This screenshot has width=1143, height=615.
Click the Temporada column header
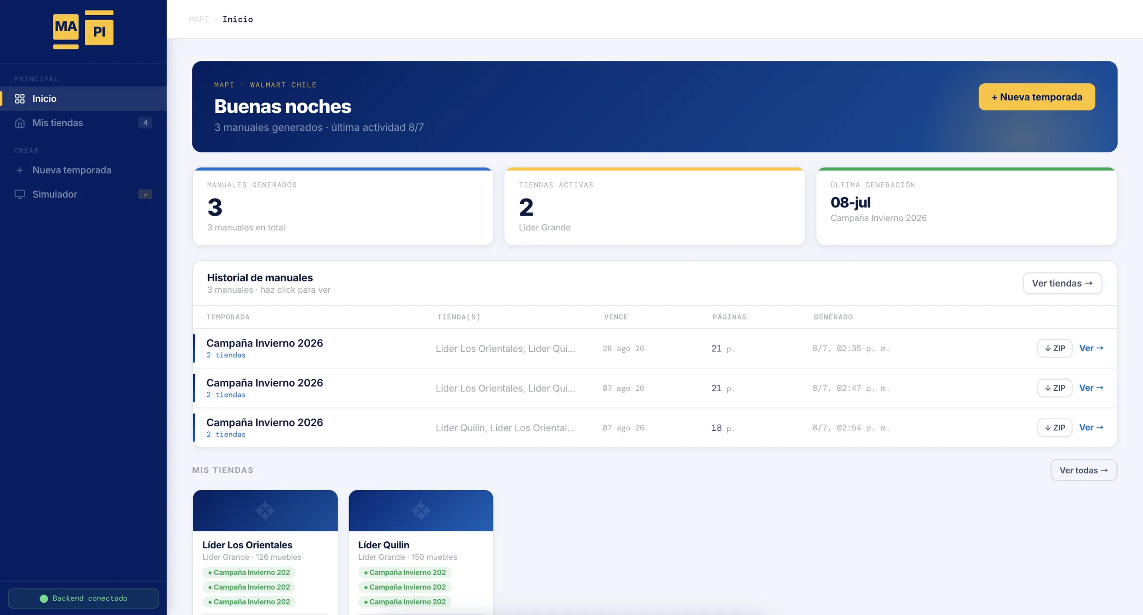coord(228,317)
